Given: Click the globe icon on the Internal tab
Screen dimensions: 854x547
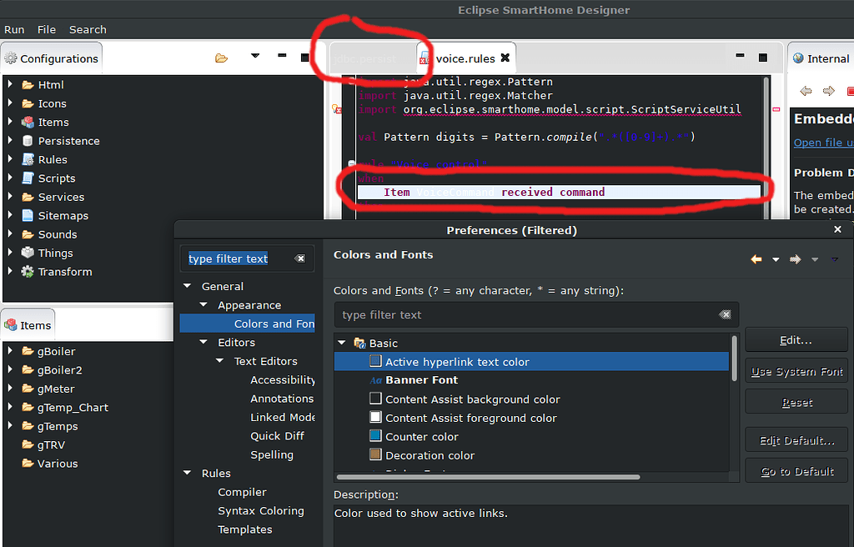Looking at the screenshot, I should pos(798,58).
